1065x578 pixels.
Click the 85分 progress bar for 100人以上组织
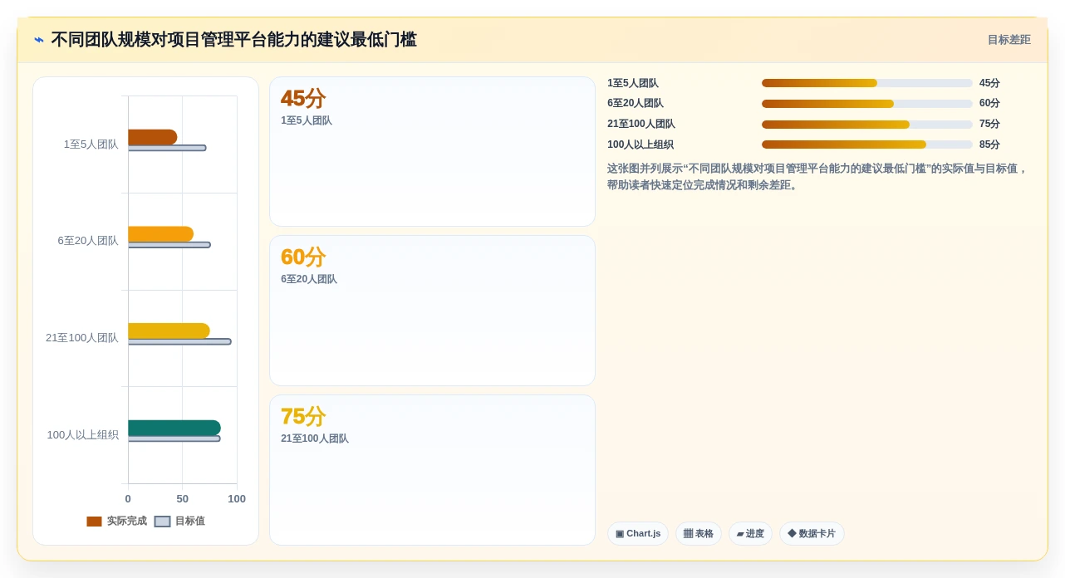point(867,144)
